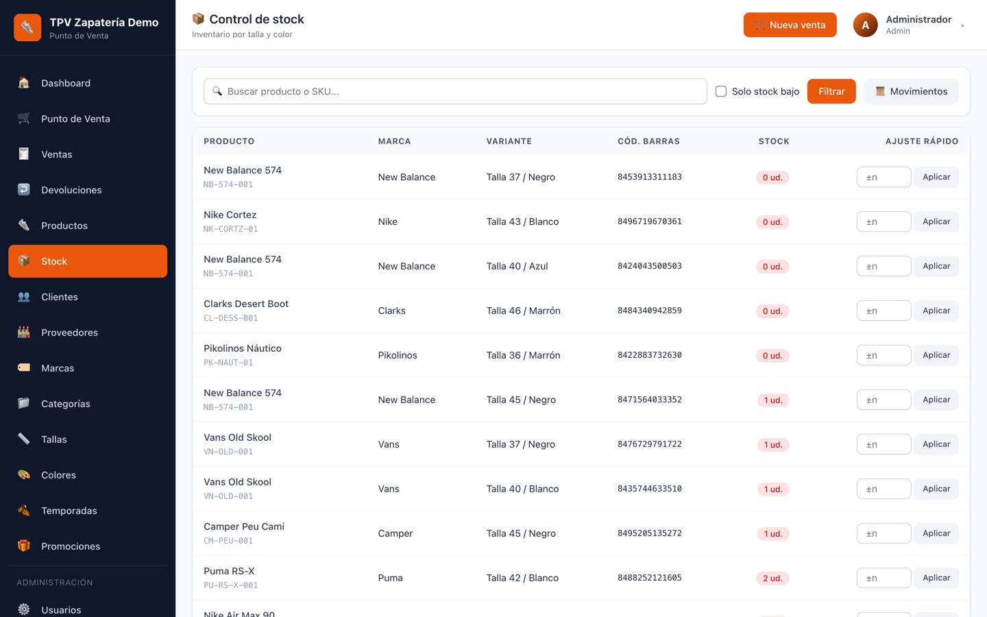
Task: Click Aplicar for New Balance Talla 40 Azul
Action: pos(936,266)
